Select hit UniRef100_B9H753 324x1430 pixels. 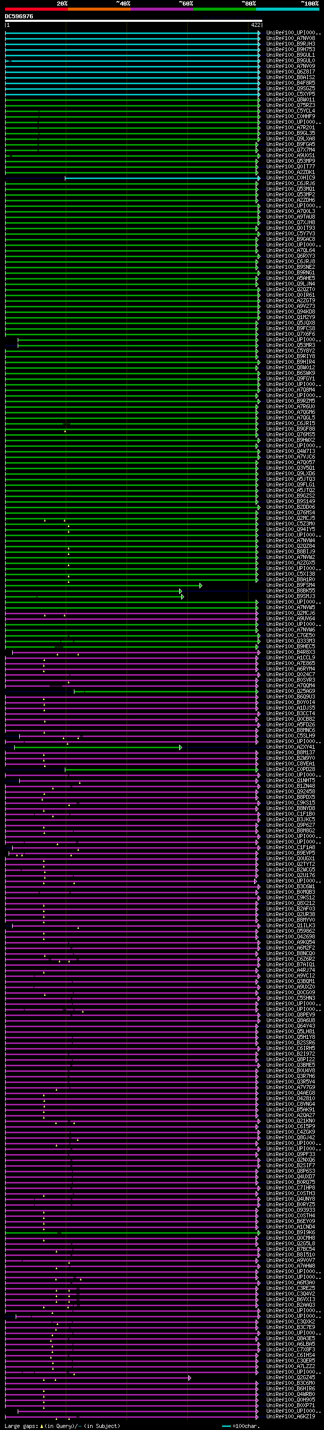[291, 49]
